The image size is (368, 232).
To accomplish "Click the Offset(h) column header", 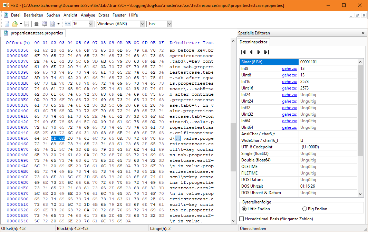I will point(18,43).
